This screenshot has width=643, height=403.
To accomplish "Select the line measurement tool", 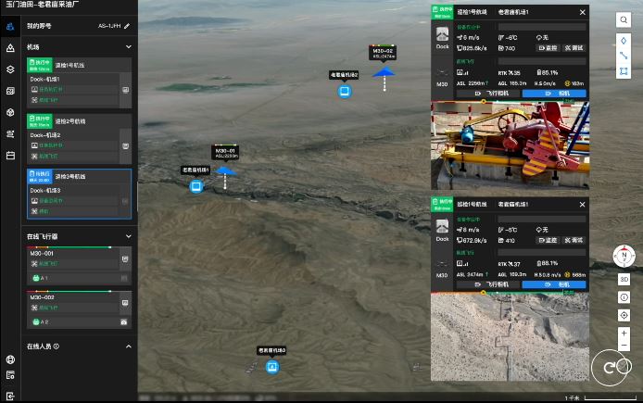I will pyautogui.click(x=624, y=56).
